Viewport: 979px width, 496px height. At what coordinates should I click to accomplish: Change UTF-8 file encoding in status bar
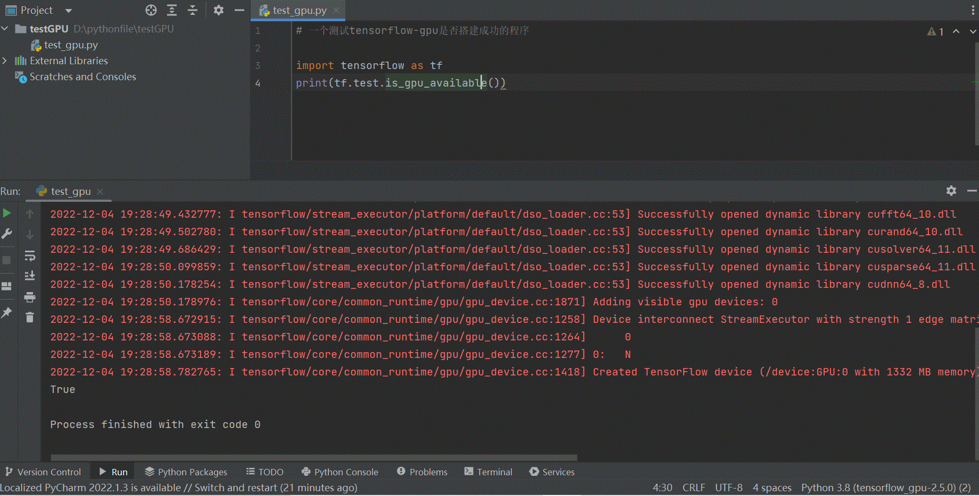728,488
